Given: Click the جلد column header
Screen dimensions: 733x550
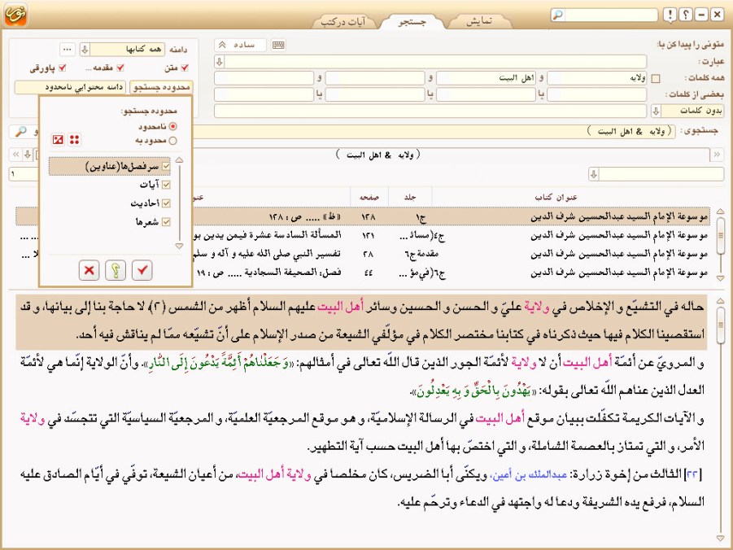Looking at the screenshot, I should point(410,198).
